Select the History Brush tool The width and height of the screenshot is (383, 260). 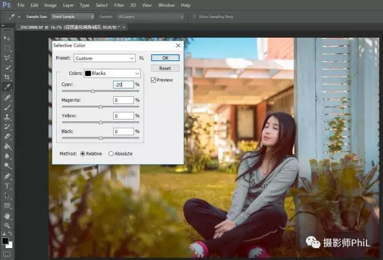click(x=7, y=127)
